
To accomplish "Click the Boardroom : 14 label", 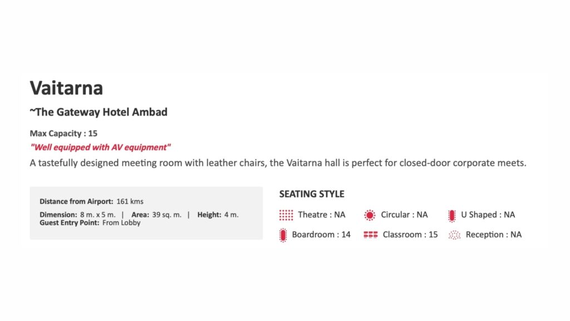I will click(321, 235).
